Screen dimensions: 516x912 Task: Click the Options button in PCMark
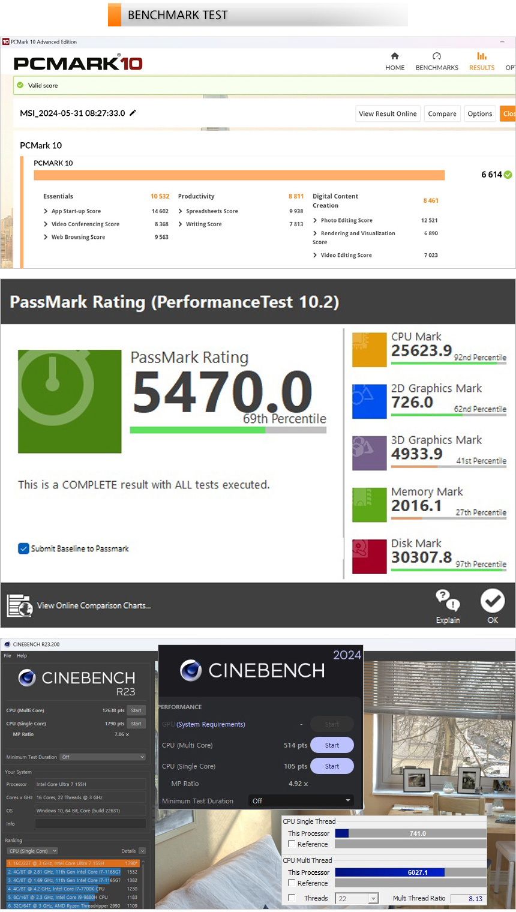(480, 113)
